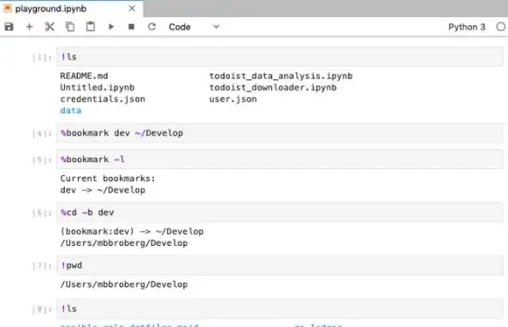The width and height of the screenshot is (508, 327).
Task: Interrupt the kernel with the stop icon
Action: pyautogui.click(x=131, y=27)
